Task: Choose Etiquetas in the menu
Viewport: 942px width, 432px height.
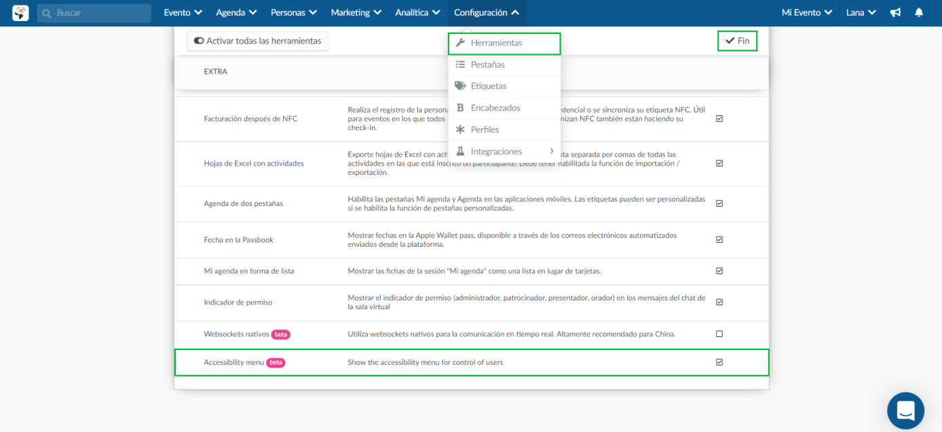Action: [x=504, y=86]
